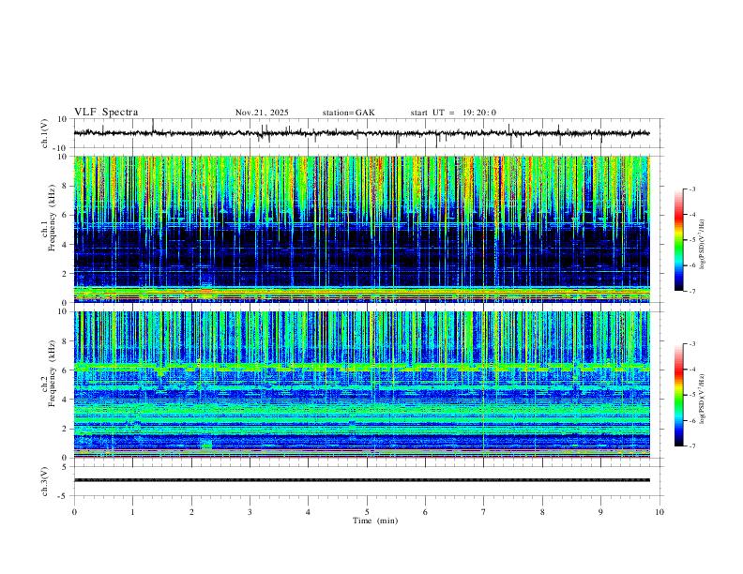Click the ch.1 'Frequency (kHz)' axis label
Viewport: 743px width, 574px height.
pyautogui.click(x=52, y=218)
